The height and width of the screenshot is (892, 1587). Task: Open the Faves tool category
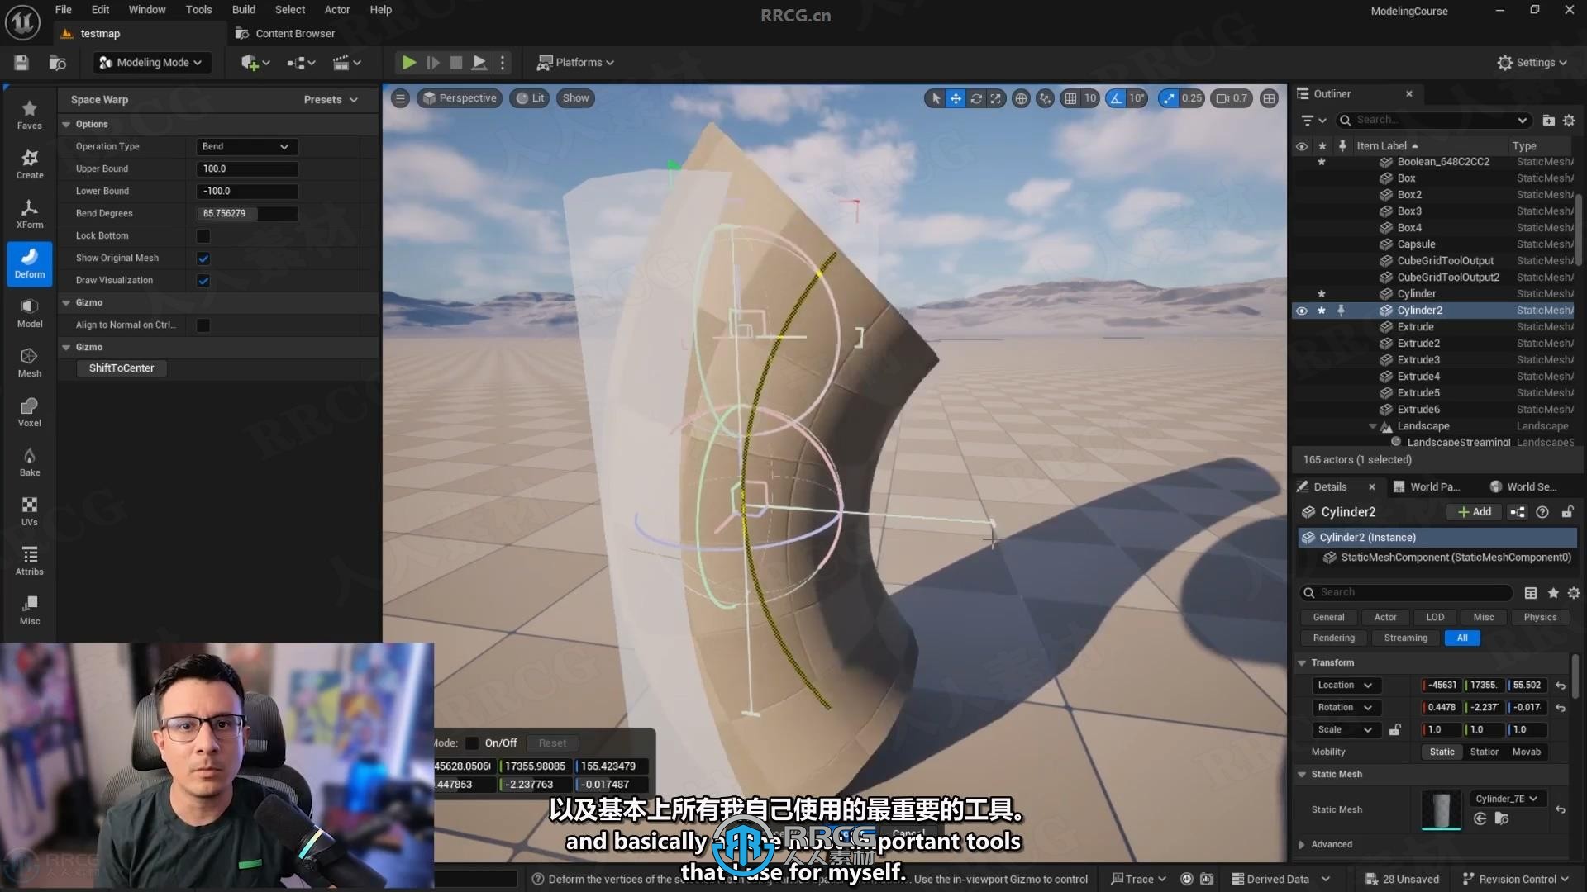point(30,115)
